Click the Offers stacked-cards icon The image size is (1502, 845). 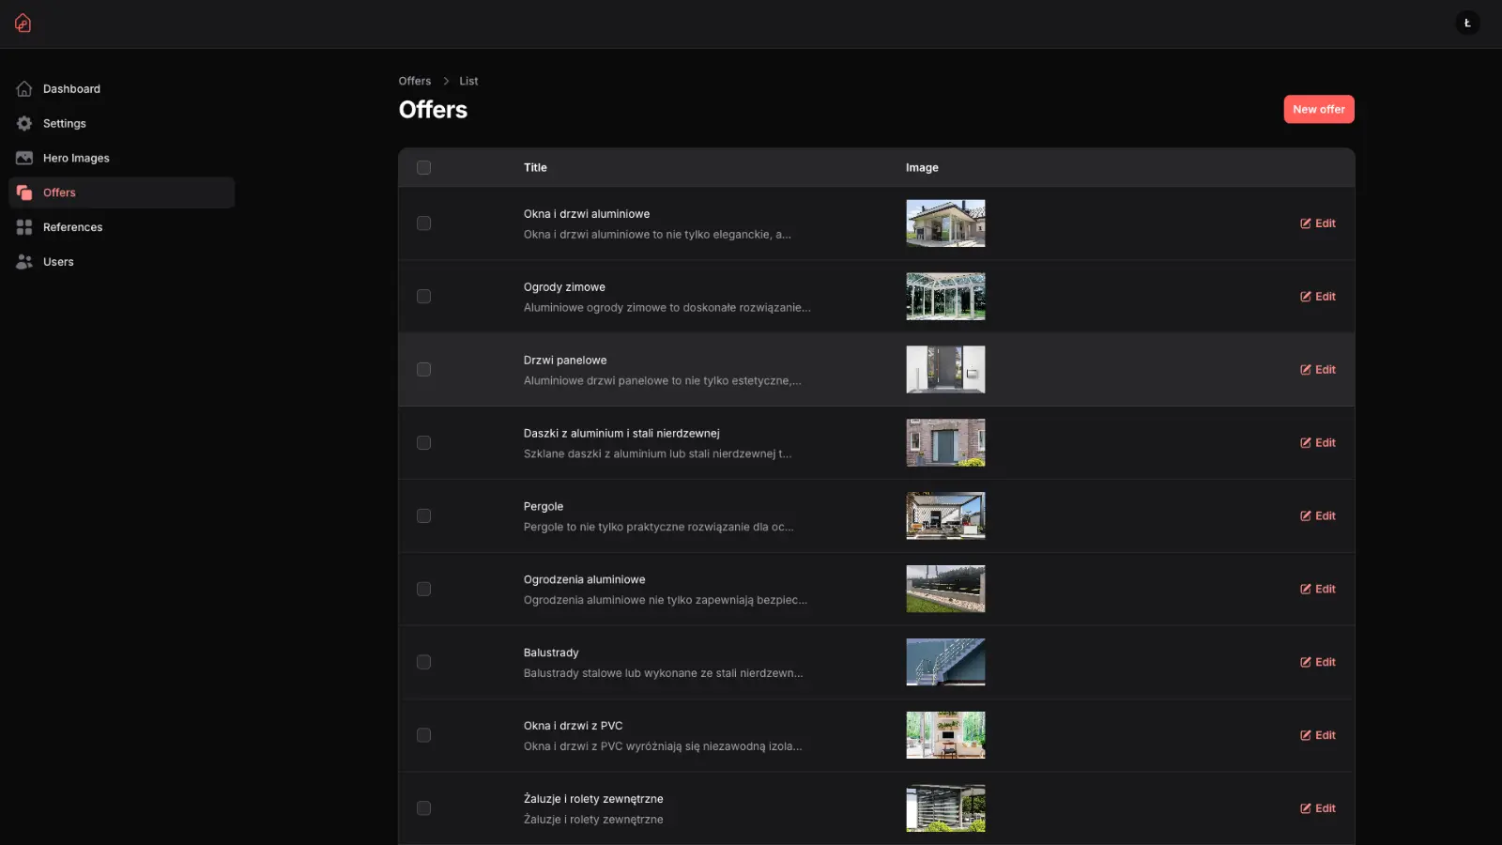pyautogui.click(x=24, y=192)
